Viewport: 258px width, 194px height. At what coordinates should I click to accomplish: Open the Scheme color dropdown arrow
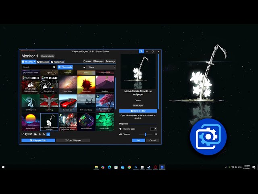tap(156, 129)
